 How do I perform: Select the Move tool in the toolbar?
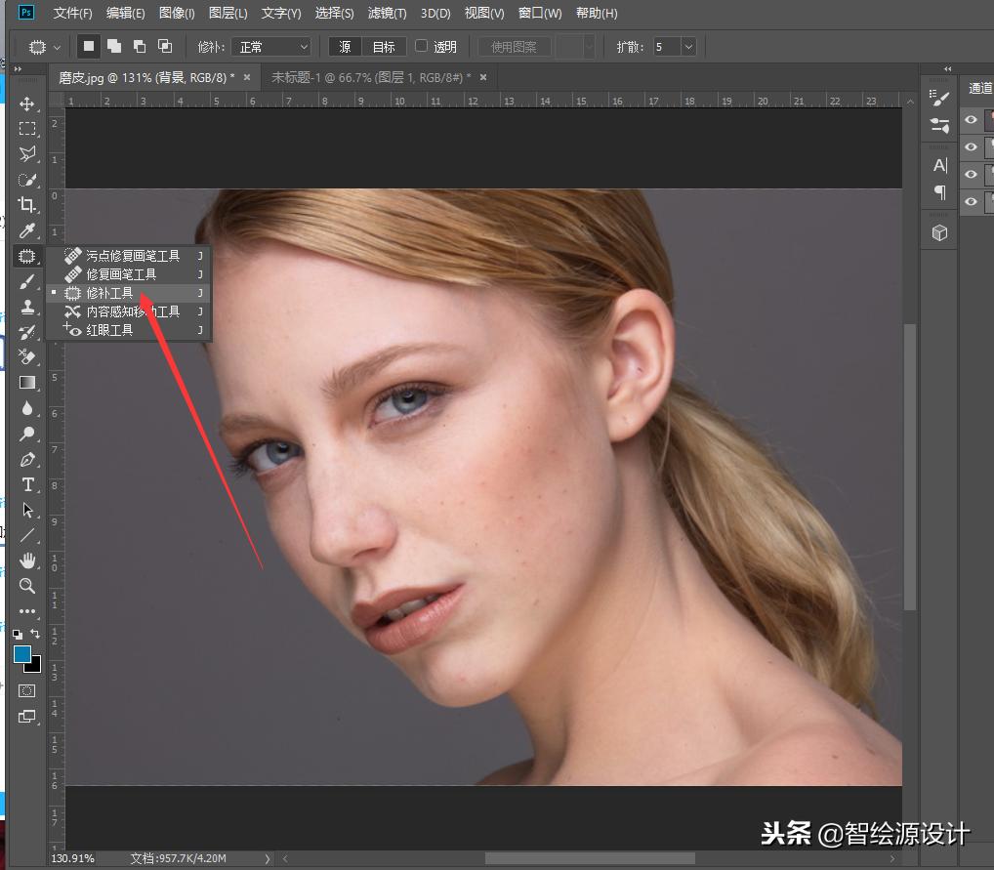coord(27,104)
